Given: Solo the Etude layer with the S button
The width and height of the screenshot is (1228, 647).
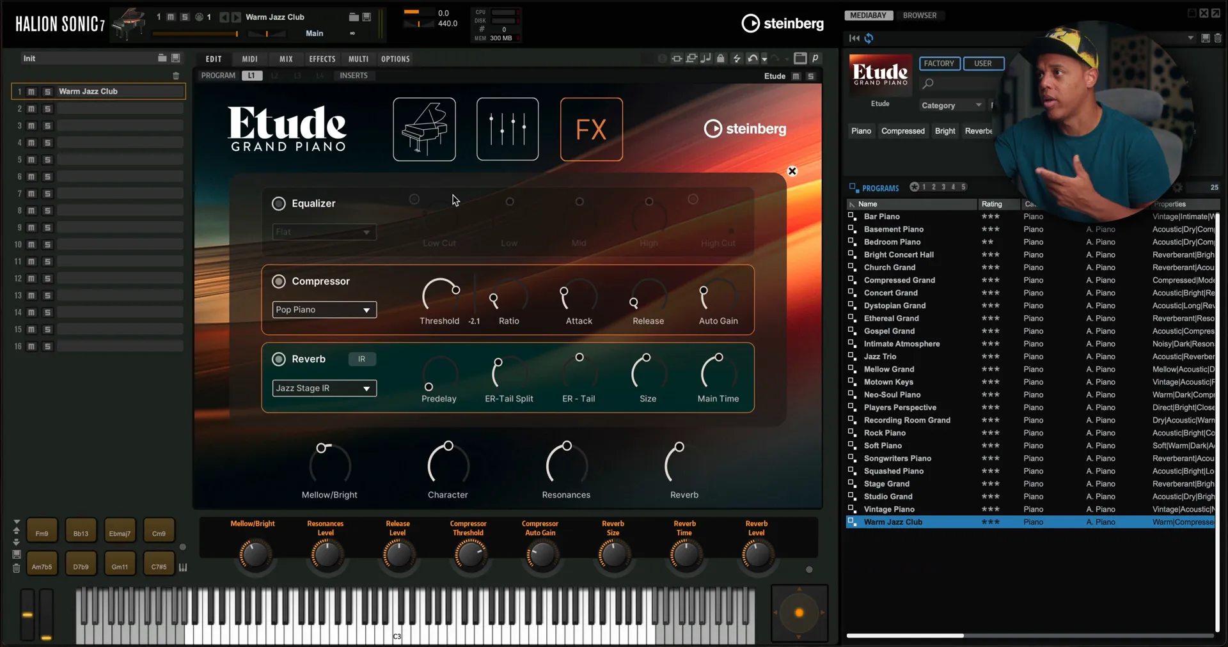Looking at the screenshot, I should [x=811, y=76].
